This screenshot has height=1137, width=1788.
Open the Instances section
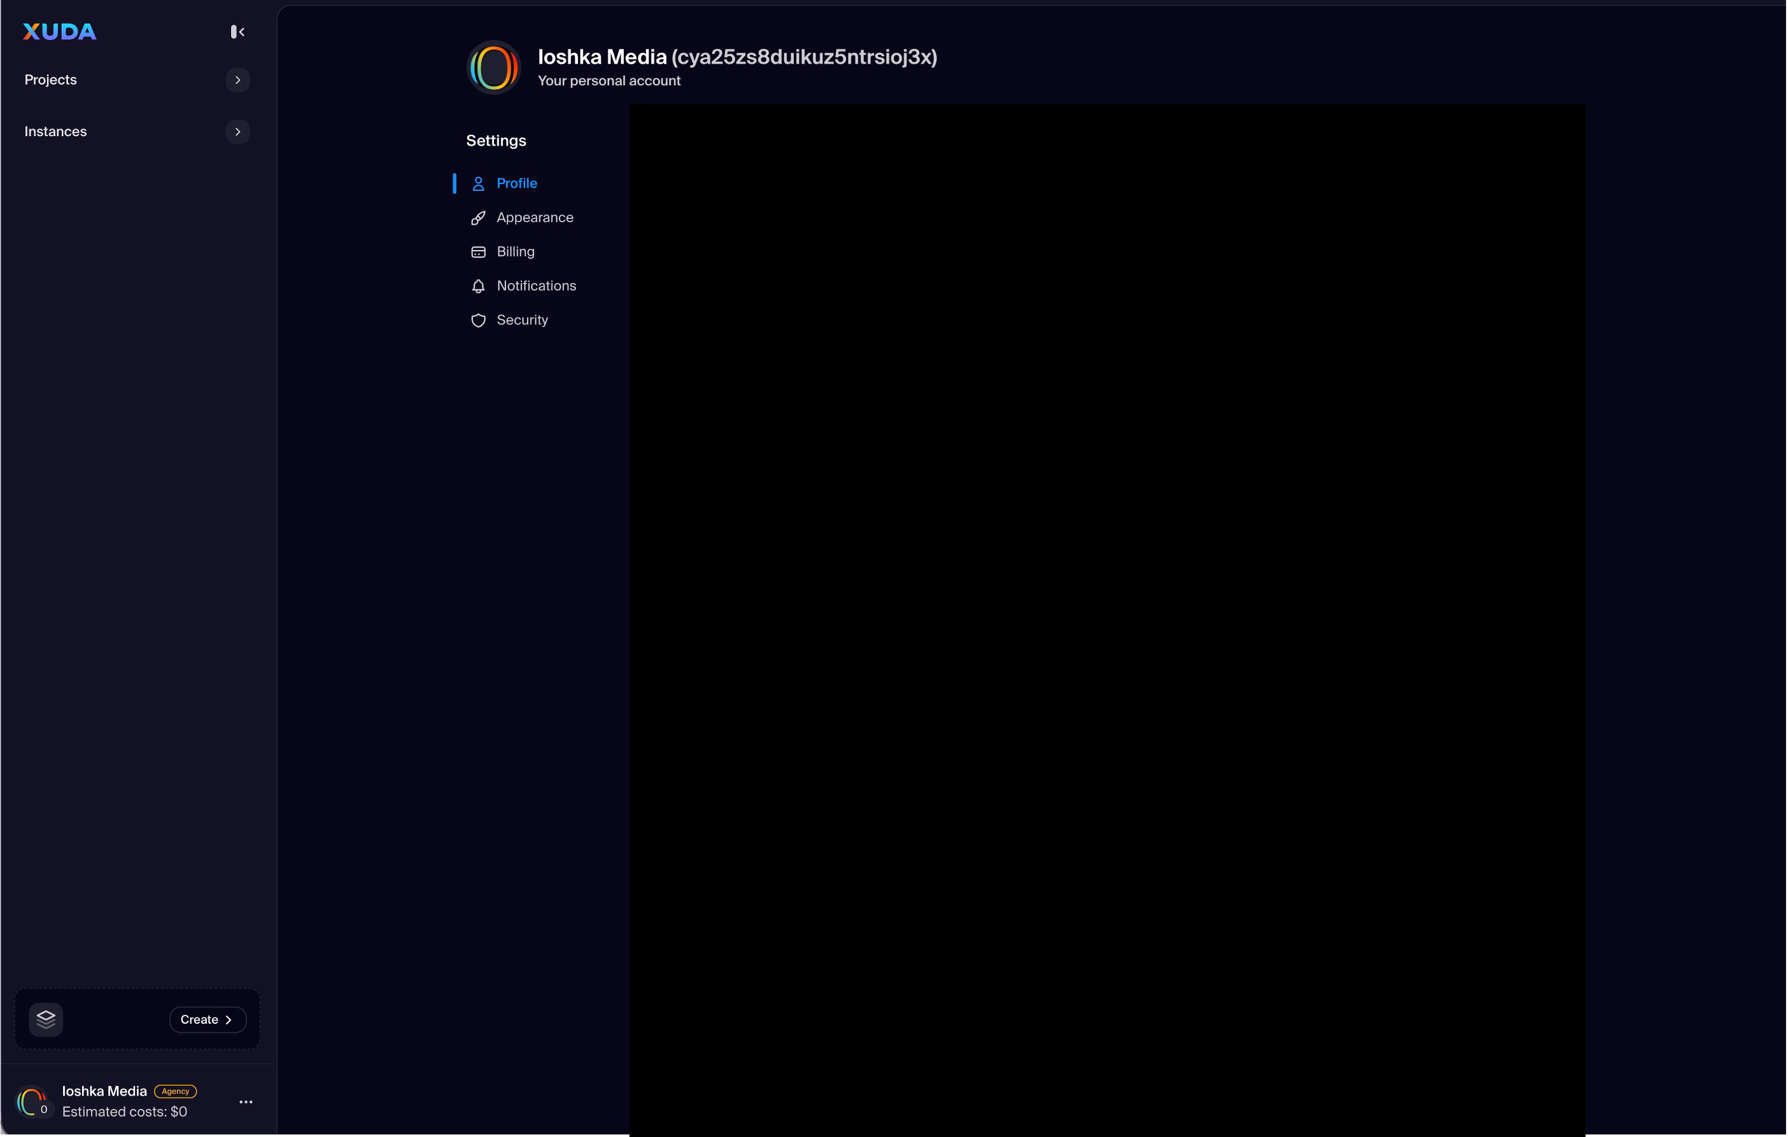[x=55, y=131]
